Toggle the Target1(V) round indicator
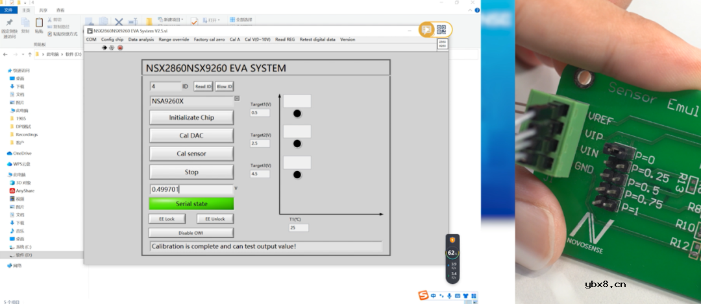This screenshot has width=701, height=304. pyautogui.click(x=297, y=113)
